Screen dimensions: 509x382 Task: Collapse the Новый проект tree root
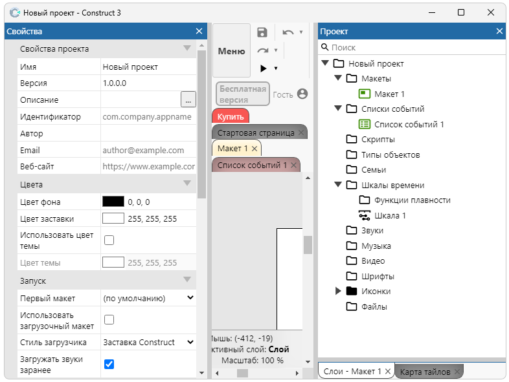coord(325,63)
